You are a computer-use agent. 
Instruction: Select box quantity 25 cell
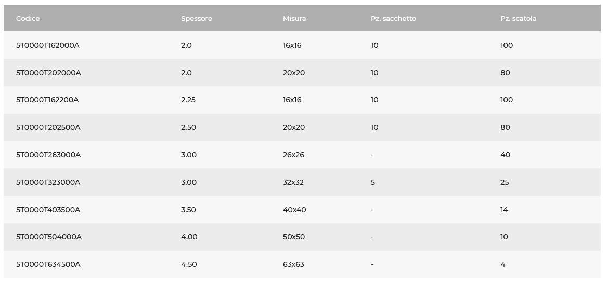[x=505, y=182]
